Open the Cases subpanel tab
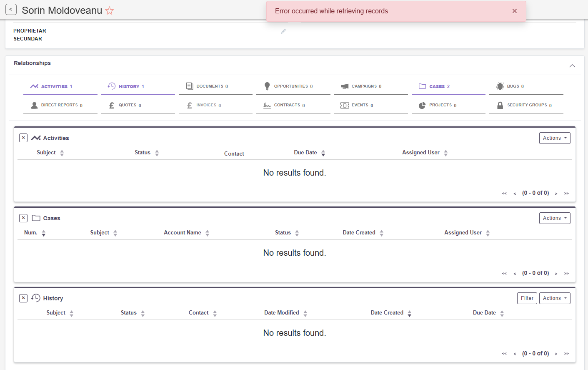588x370 pixels. coord(448,86)
